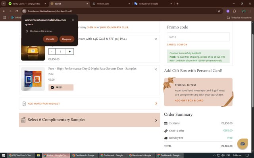Click the taskbar network icon

(219, 155)
